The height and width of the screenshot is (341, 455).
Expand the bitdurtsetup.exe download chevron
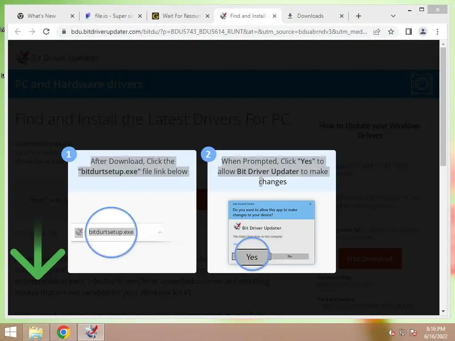(x=160, y=232)
